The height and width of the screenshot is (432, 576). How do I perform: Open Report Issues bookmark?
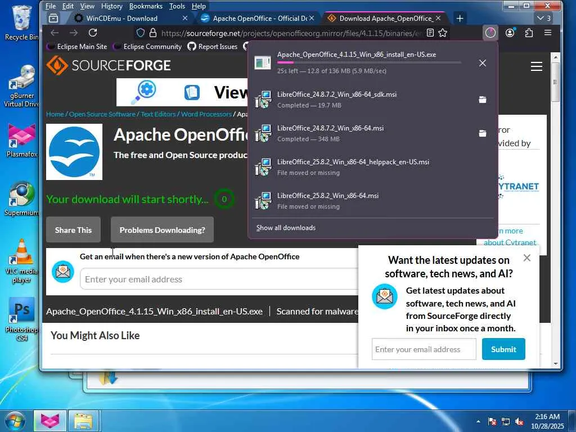tap(212, 46)
